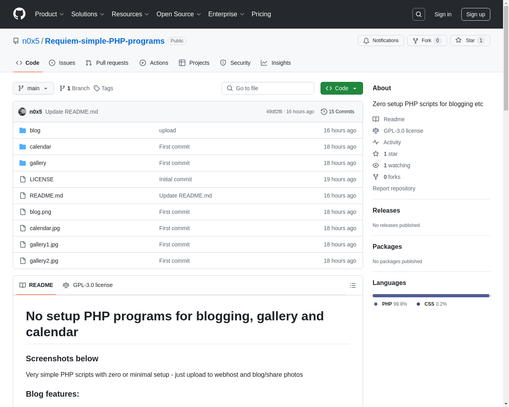This screenshot has height=407, width=509.
Task: Click the blog.png file icon
Action: [x=23, y=212]
